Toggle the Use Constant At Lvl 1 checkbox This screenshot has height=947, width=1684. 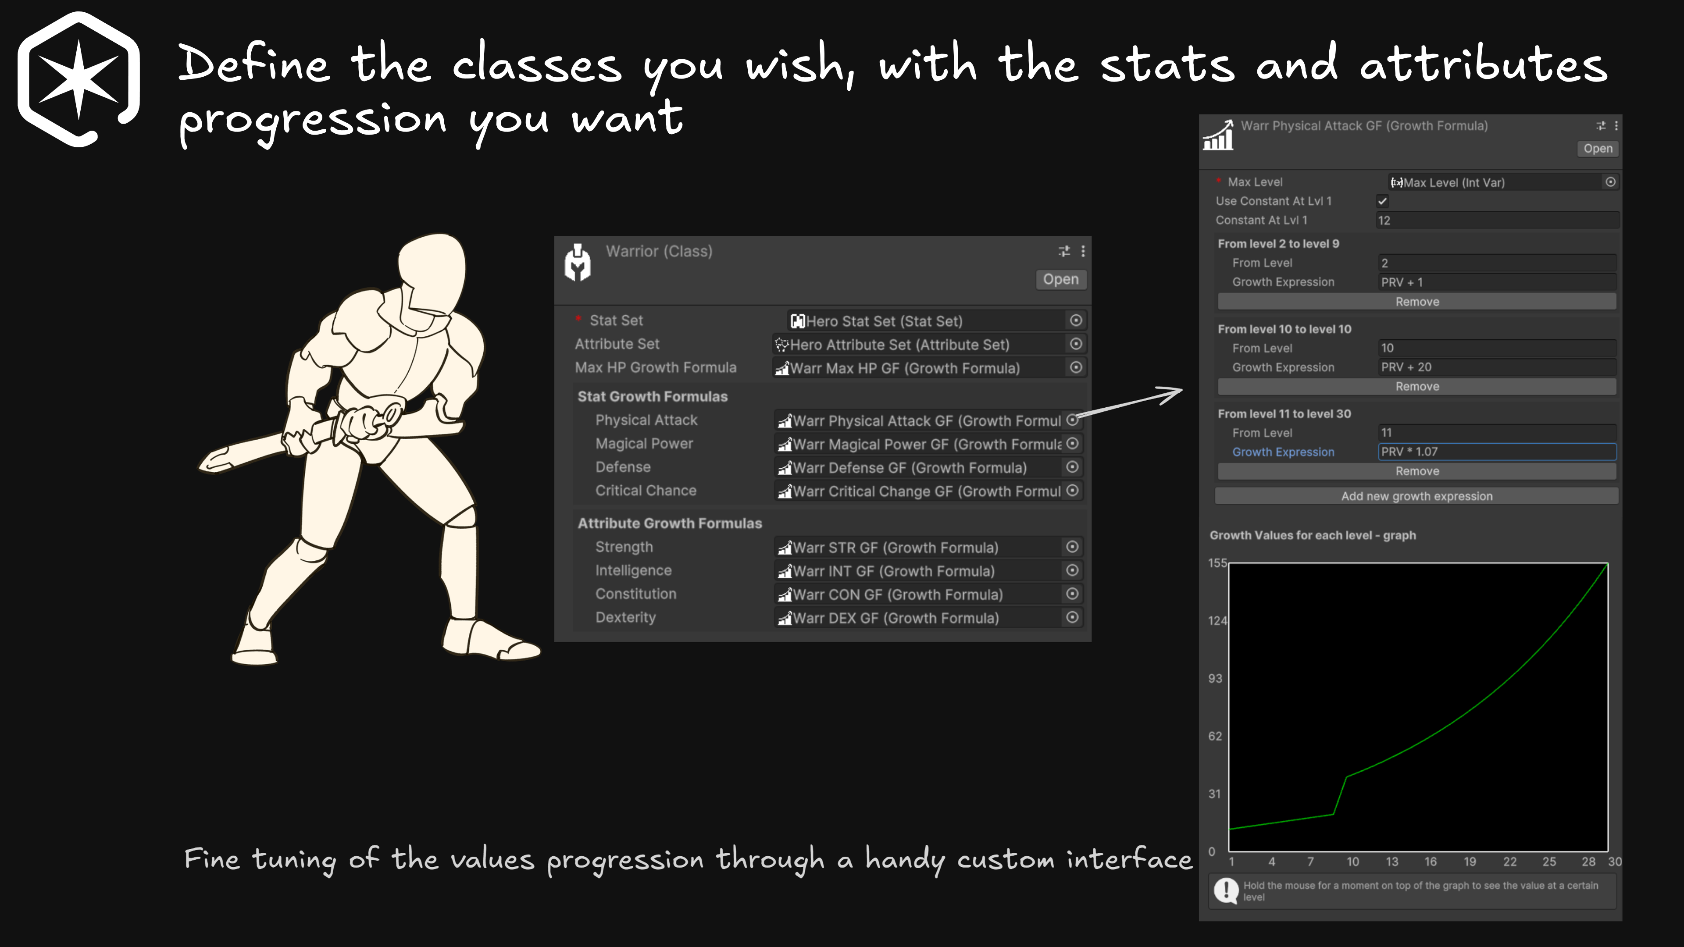point(1382,201)
